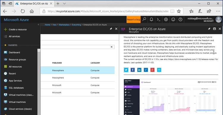
Task: Go back in browser
Action: click(x=5, y=11)
